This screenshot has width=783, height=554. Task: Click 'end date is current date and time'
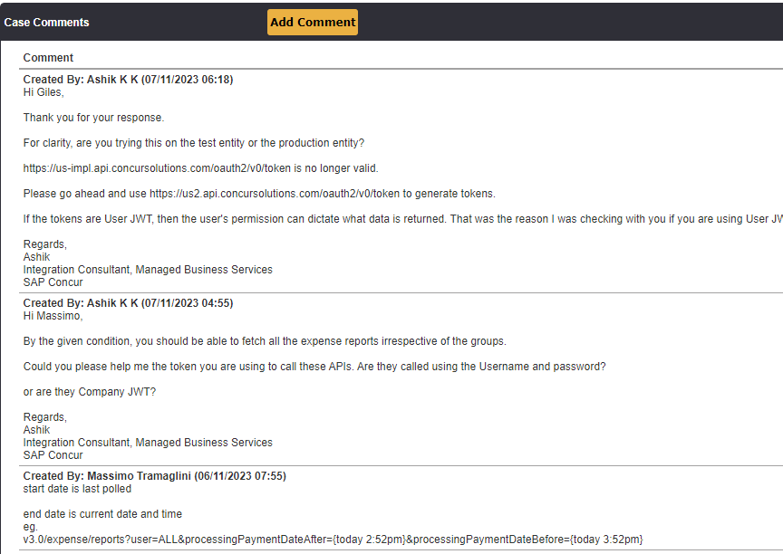tap(102, 514)
